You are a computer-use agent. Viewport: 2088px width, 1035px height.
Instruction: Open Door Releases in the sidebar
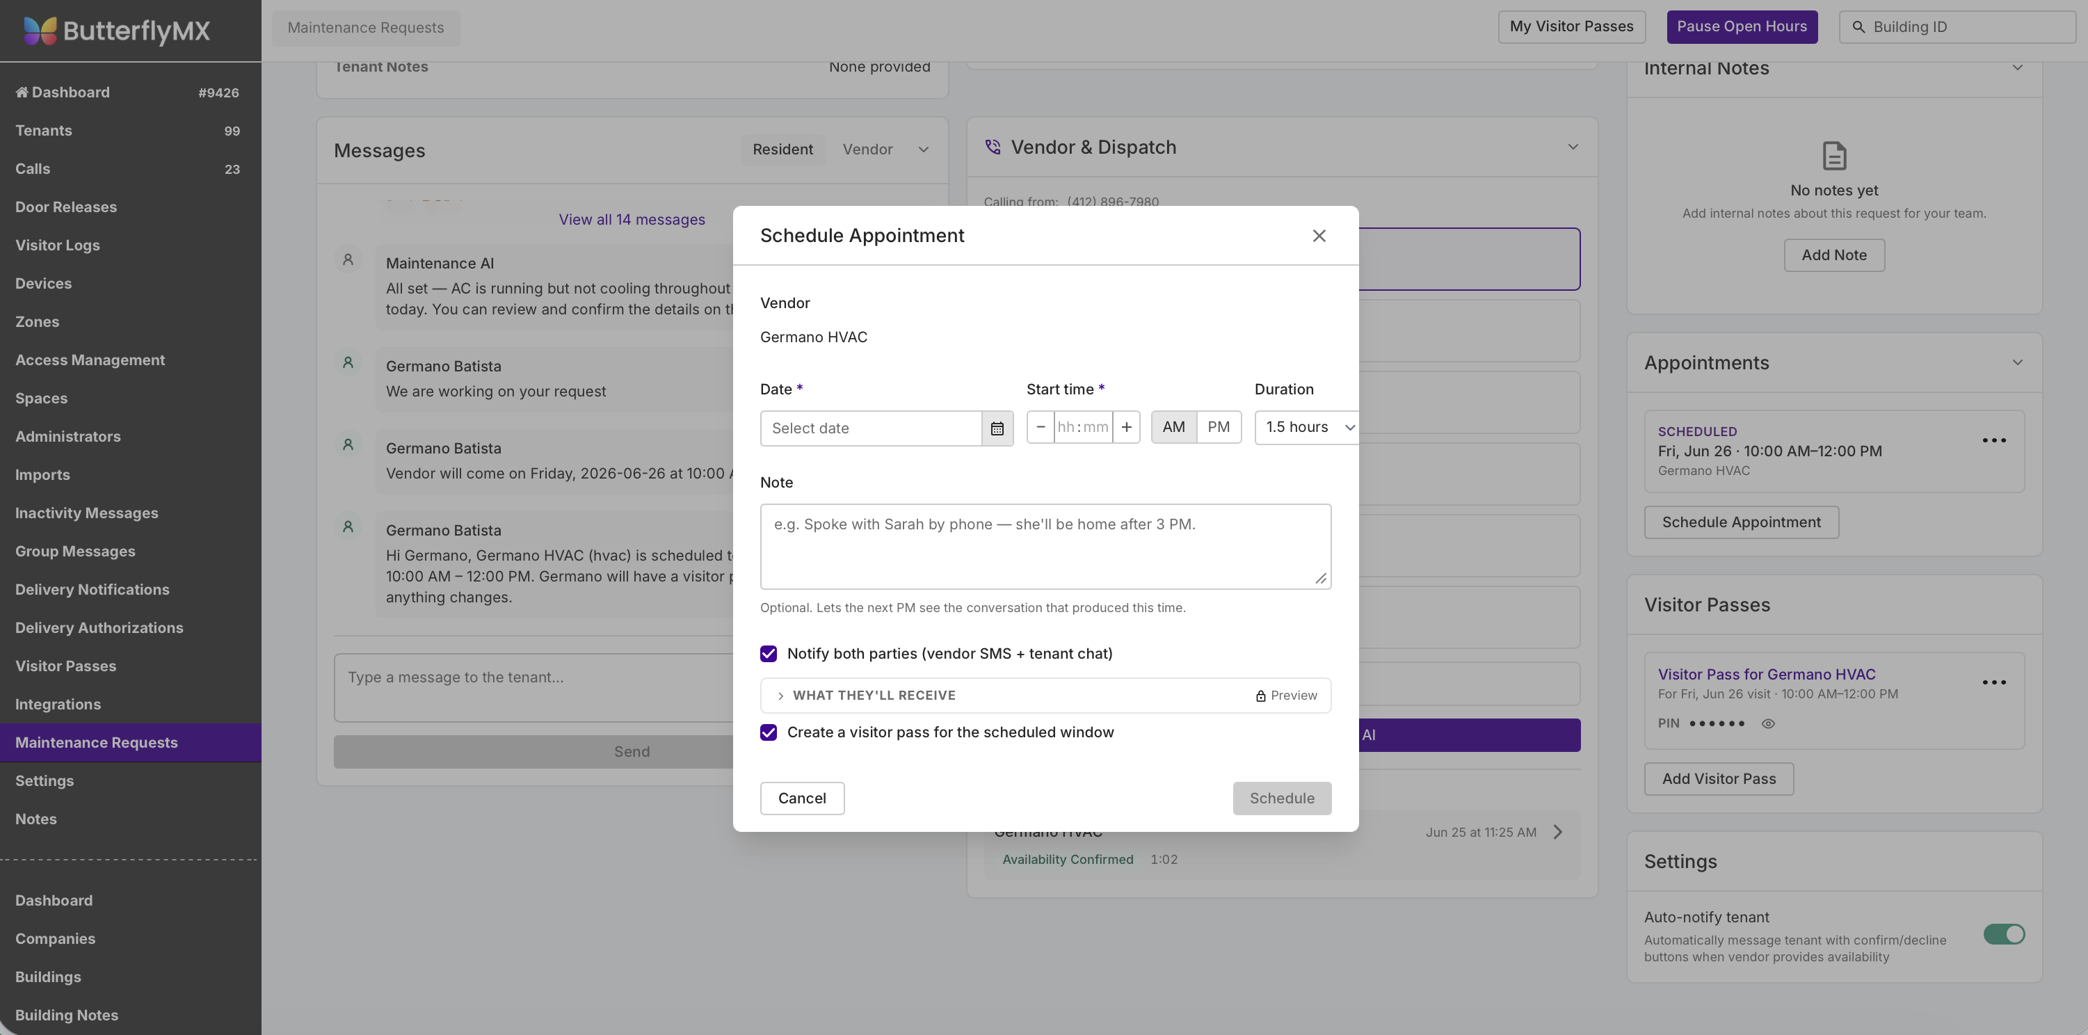pos(131,207)
